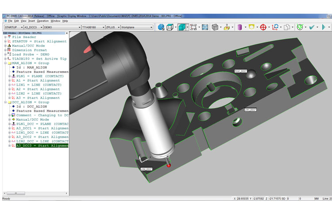
Task: Click the green circle dimension icon
Action: 300,27
